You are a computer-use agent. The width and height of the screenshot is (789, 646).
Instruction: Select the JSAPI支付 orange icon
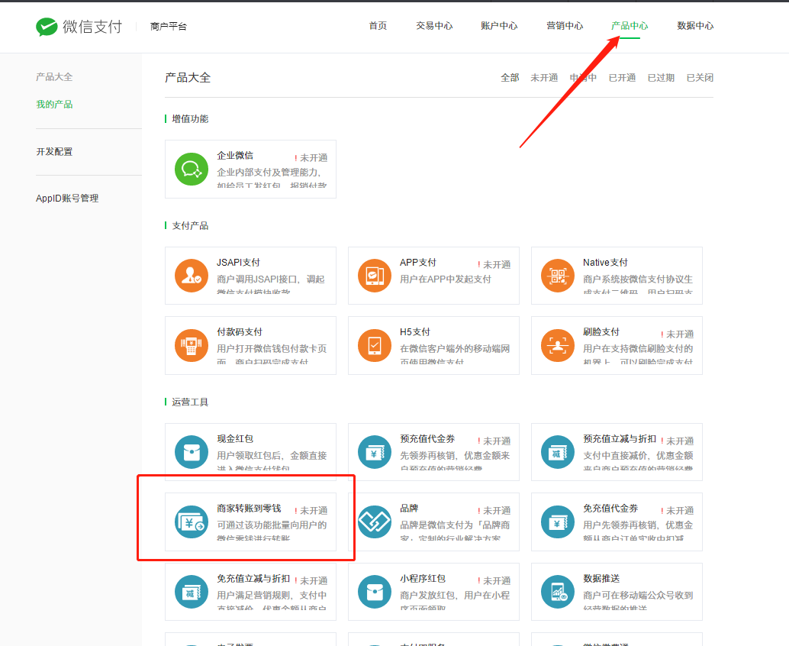191,276
